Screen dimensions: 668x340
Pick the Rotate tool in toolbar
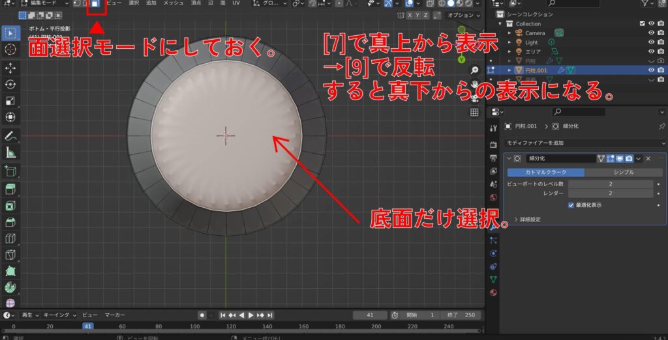pos(10,84)
